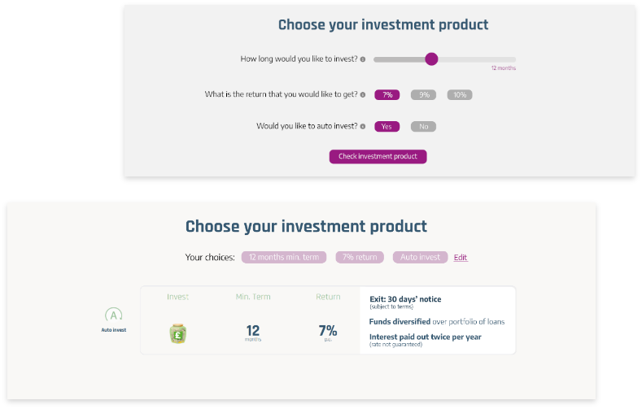This screenshot has height=409, width=642.
Task: Click the 12 months min. term tag
Action: (284, 257)
